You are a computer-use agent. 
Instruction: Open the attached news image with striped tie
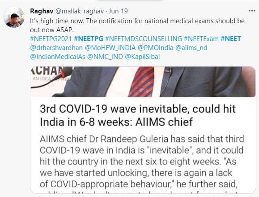coord(143,82)
